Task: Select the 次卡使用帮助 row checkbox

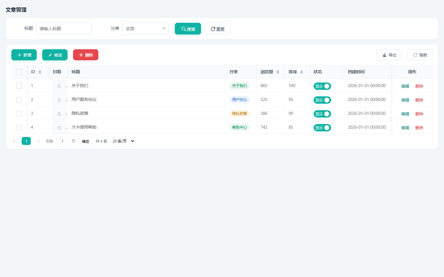Action: click(x=19, y=127)
